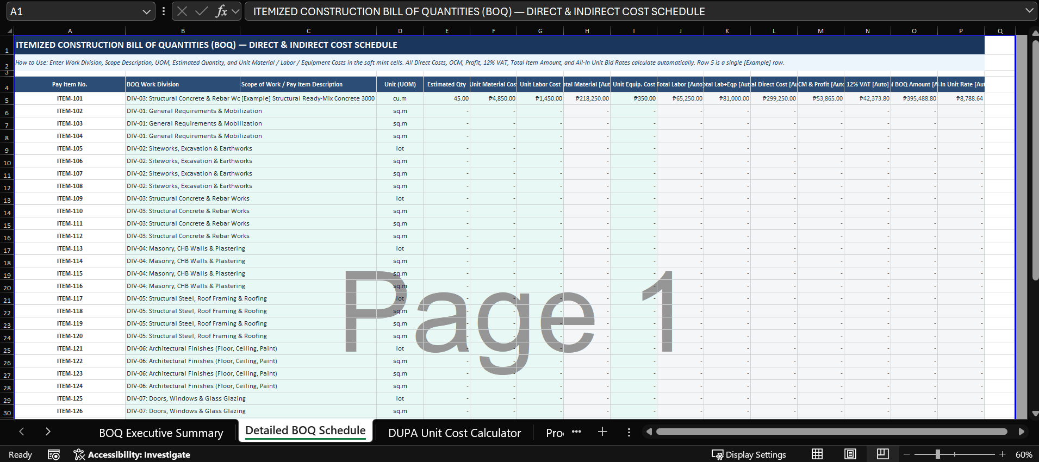The image size is (1039, 462).
Task: Switch to Page Layout view icon
Action: point(850,454)
